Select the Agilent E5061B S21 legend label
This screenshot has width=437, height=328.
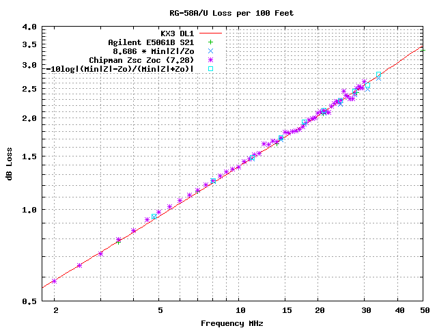151,42
